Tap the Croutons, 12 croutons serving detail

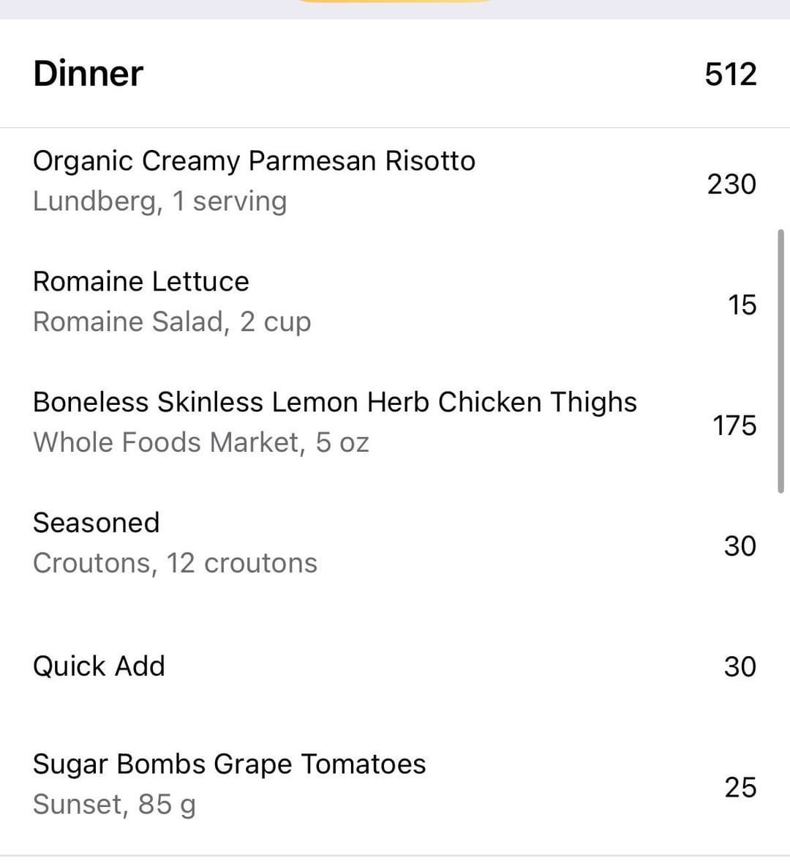coord(175,563)
